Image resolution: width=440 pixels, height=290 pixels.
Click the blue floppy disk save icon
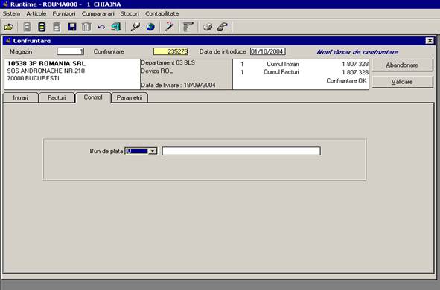72,27
